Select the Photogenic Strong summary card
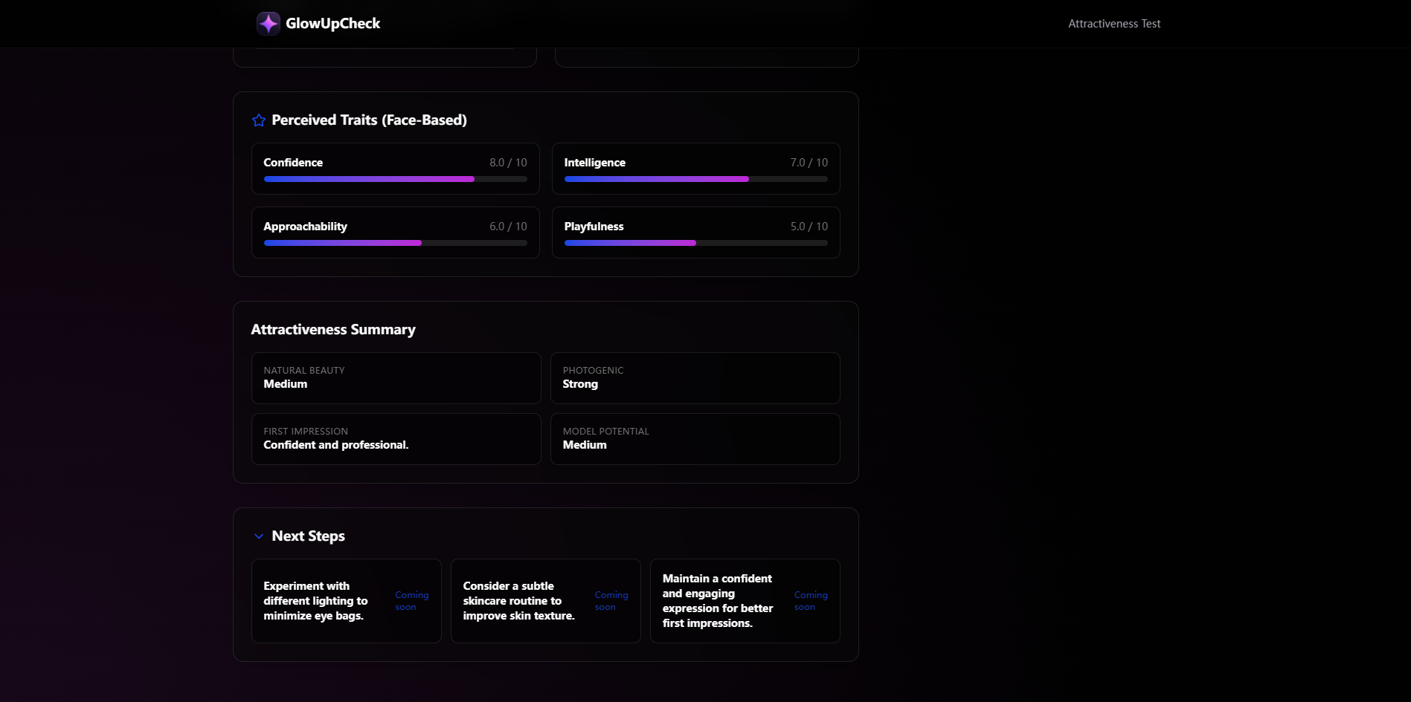Viewport: 1411px width, 702px height. [x=695, y=377]
